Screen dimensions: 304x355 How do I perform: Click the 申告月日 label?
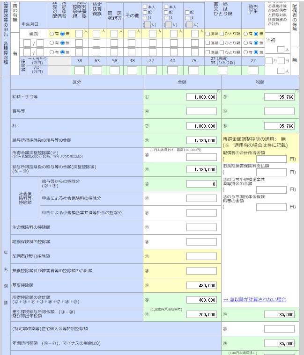(x=30, y=24)
